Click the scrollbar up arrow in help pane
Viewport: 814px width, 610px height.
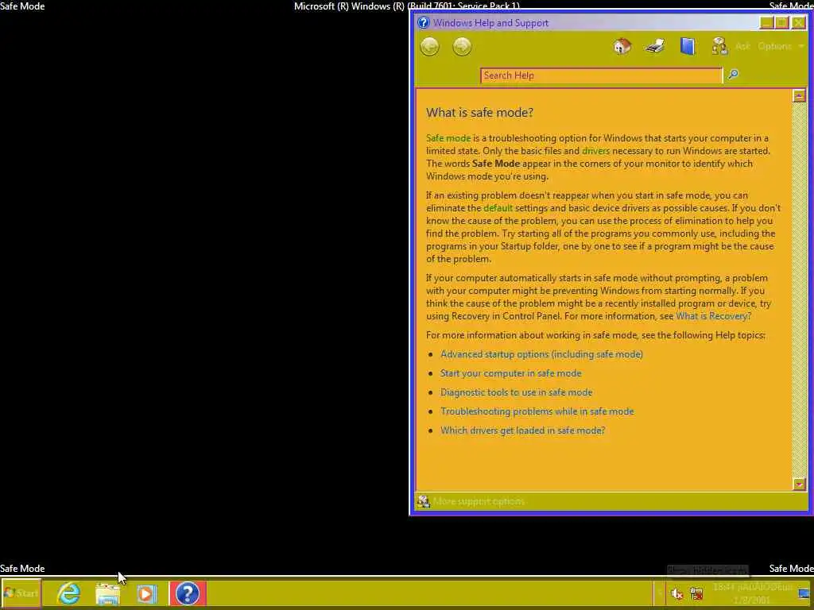click(799, 95)
